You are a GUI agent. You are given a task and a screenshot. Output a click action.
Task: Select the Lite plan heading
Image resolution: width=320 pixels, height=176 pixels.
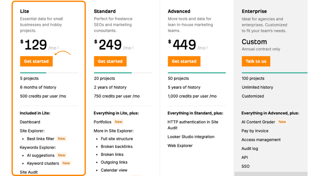click(x=25, y=11)
